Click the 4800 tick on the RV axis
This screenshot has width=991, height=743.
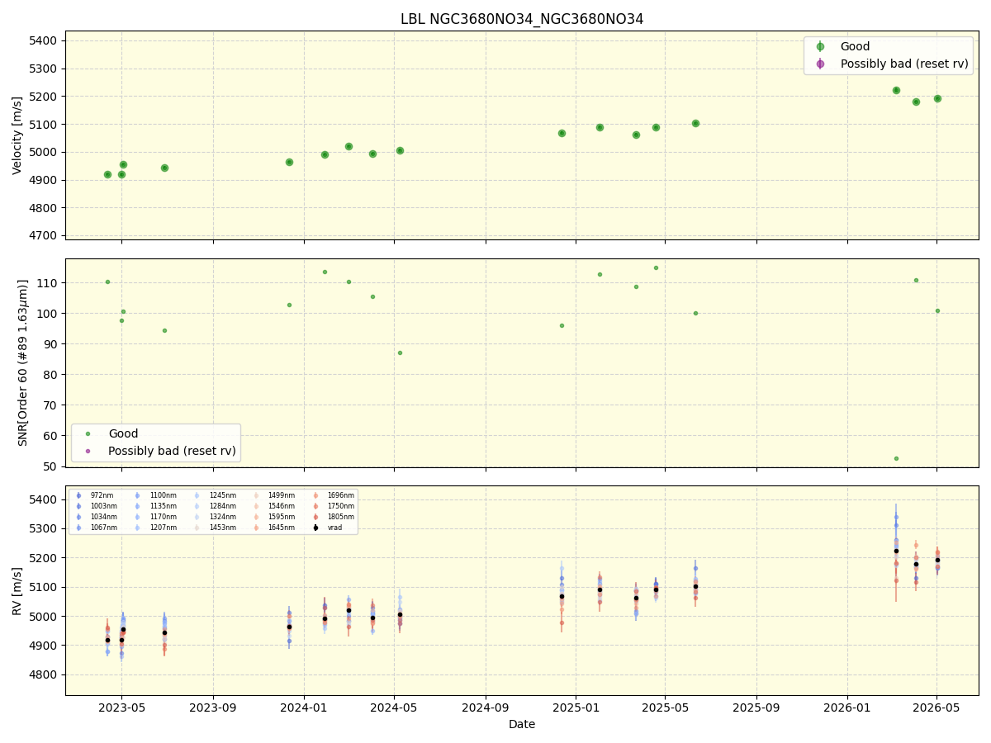pyautogui.click(x=44, y=674)
